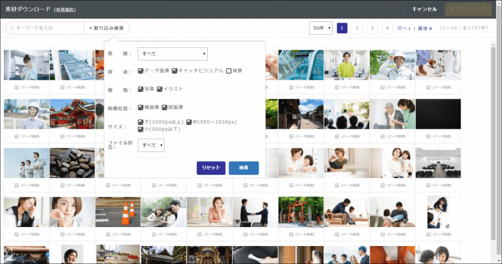Check the box under traffic cones thumbnail
The height and width of the screenshot is (264, 502).
point(108,234)
